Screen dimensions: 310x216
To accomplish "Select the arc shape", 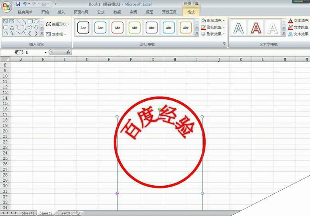I will pos(18,33).
